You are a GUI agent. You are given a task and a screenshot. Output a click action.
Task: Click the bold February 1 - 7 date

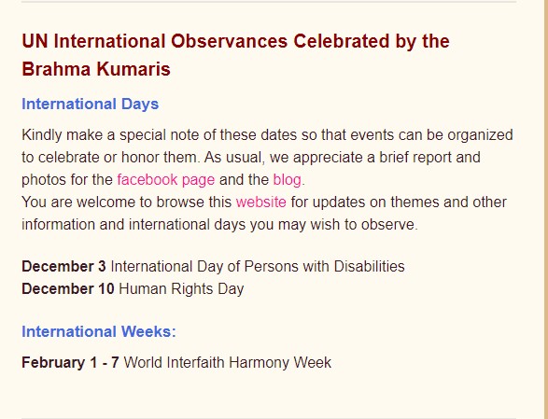[x=70, y=362]
